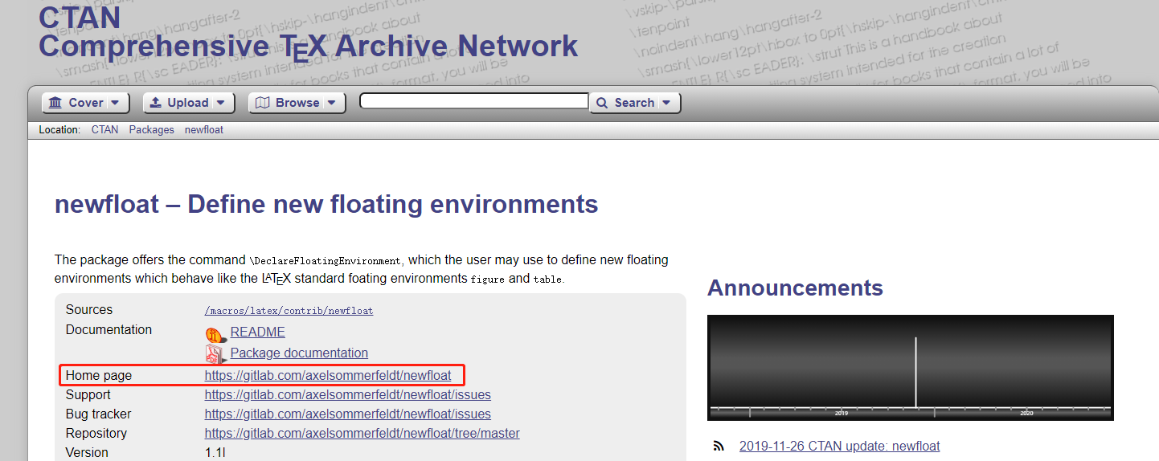
Task: Open the Upload menu
Action: [x=189, y=103]
